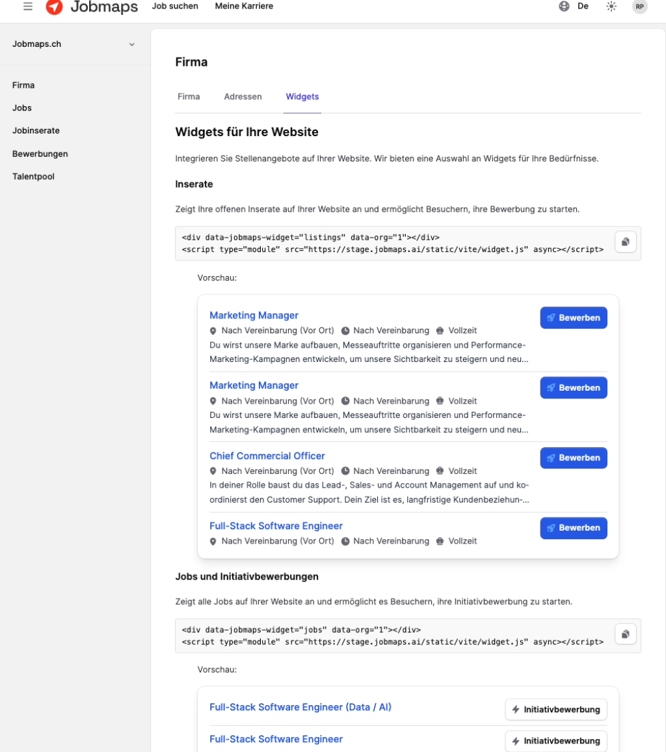
Task: Copy the jobs widget code snippet
Action: tap(625, 634)
